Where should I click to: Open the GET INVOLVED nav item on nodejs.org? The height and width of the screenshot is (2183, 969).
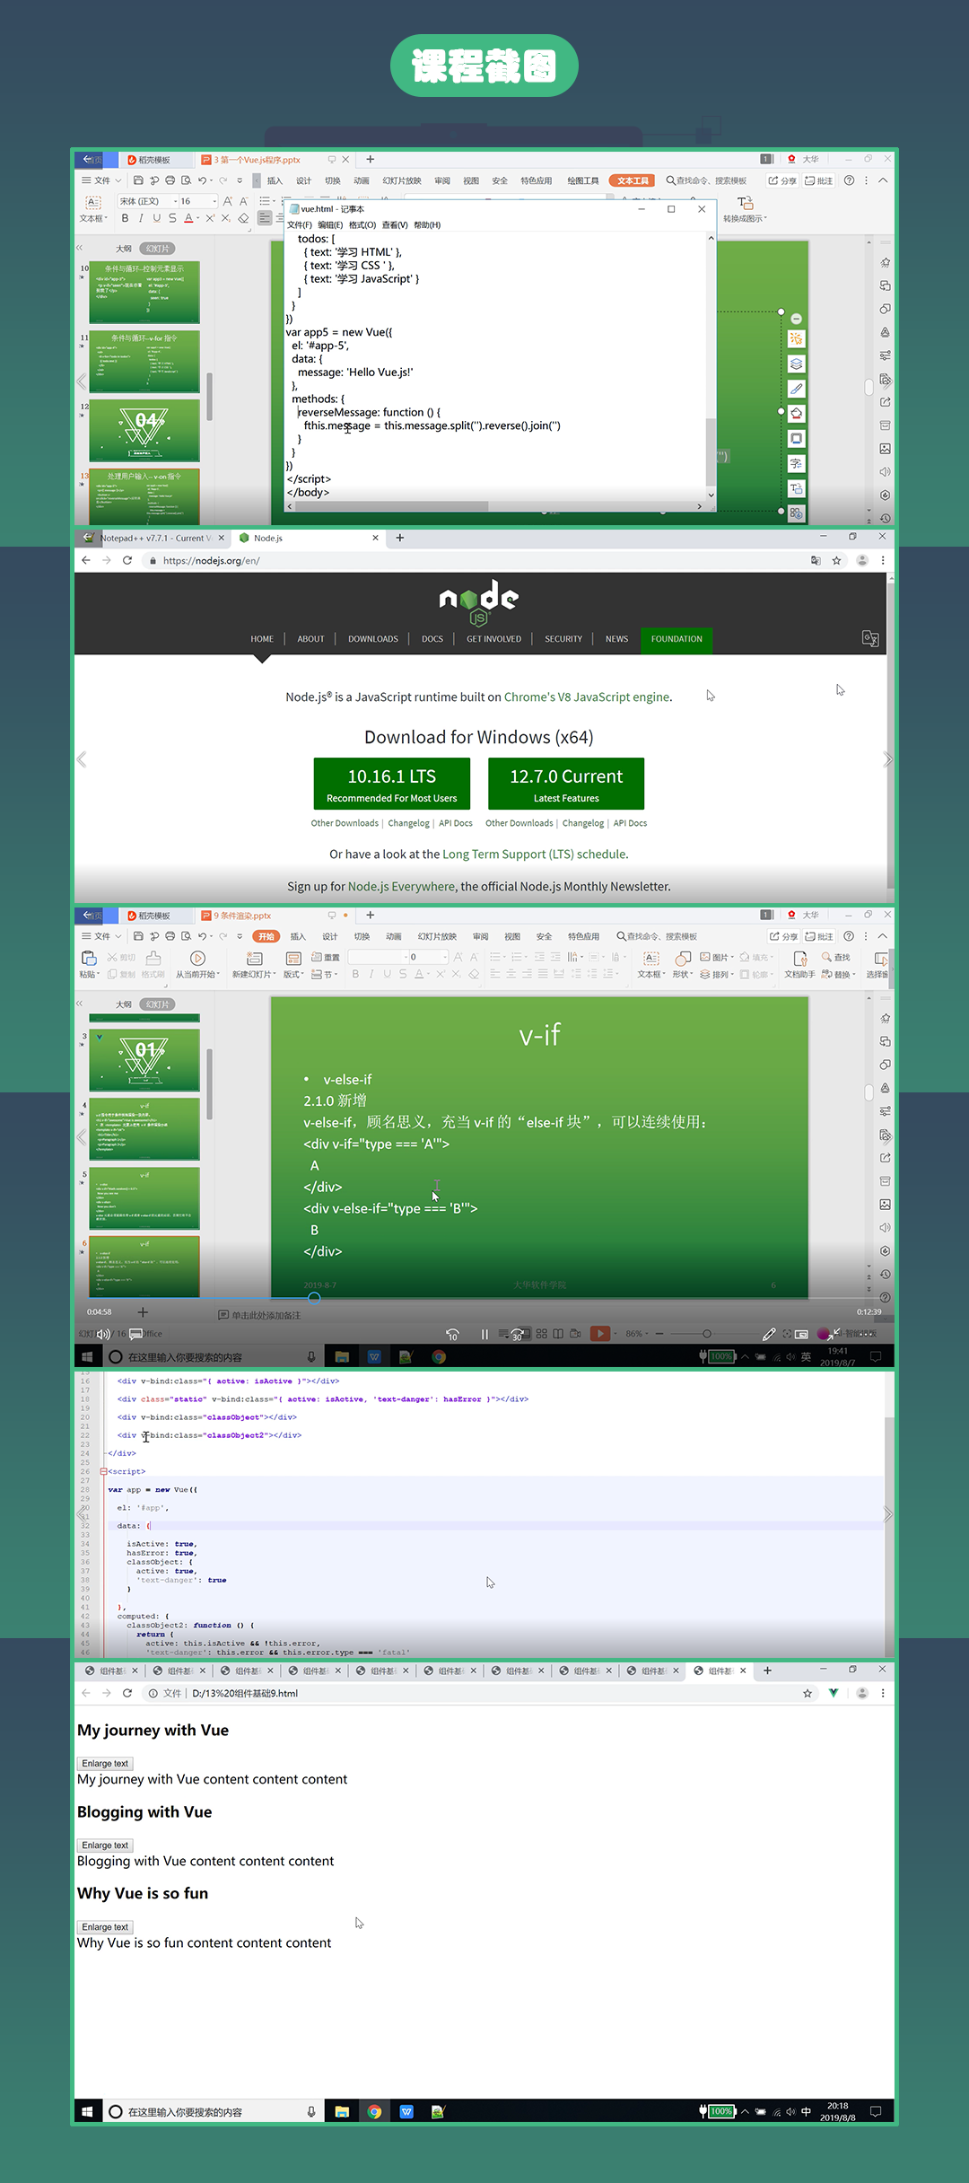pyautogui.click(x=493, y=639)
